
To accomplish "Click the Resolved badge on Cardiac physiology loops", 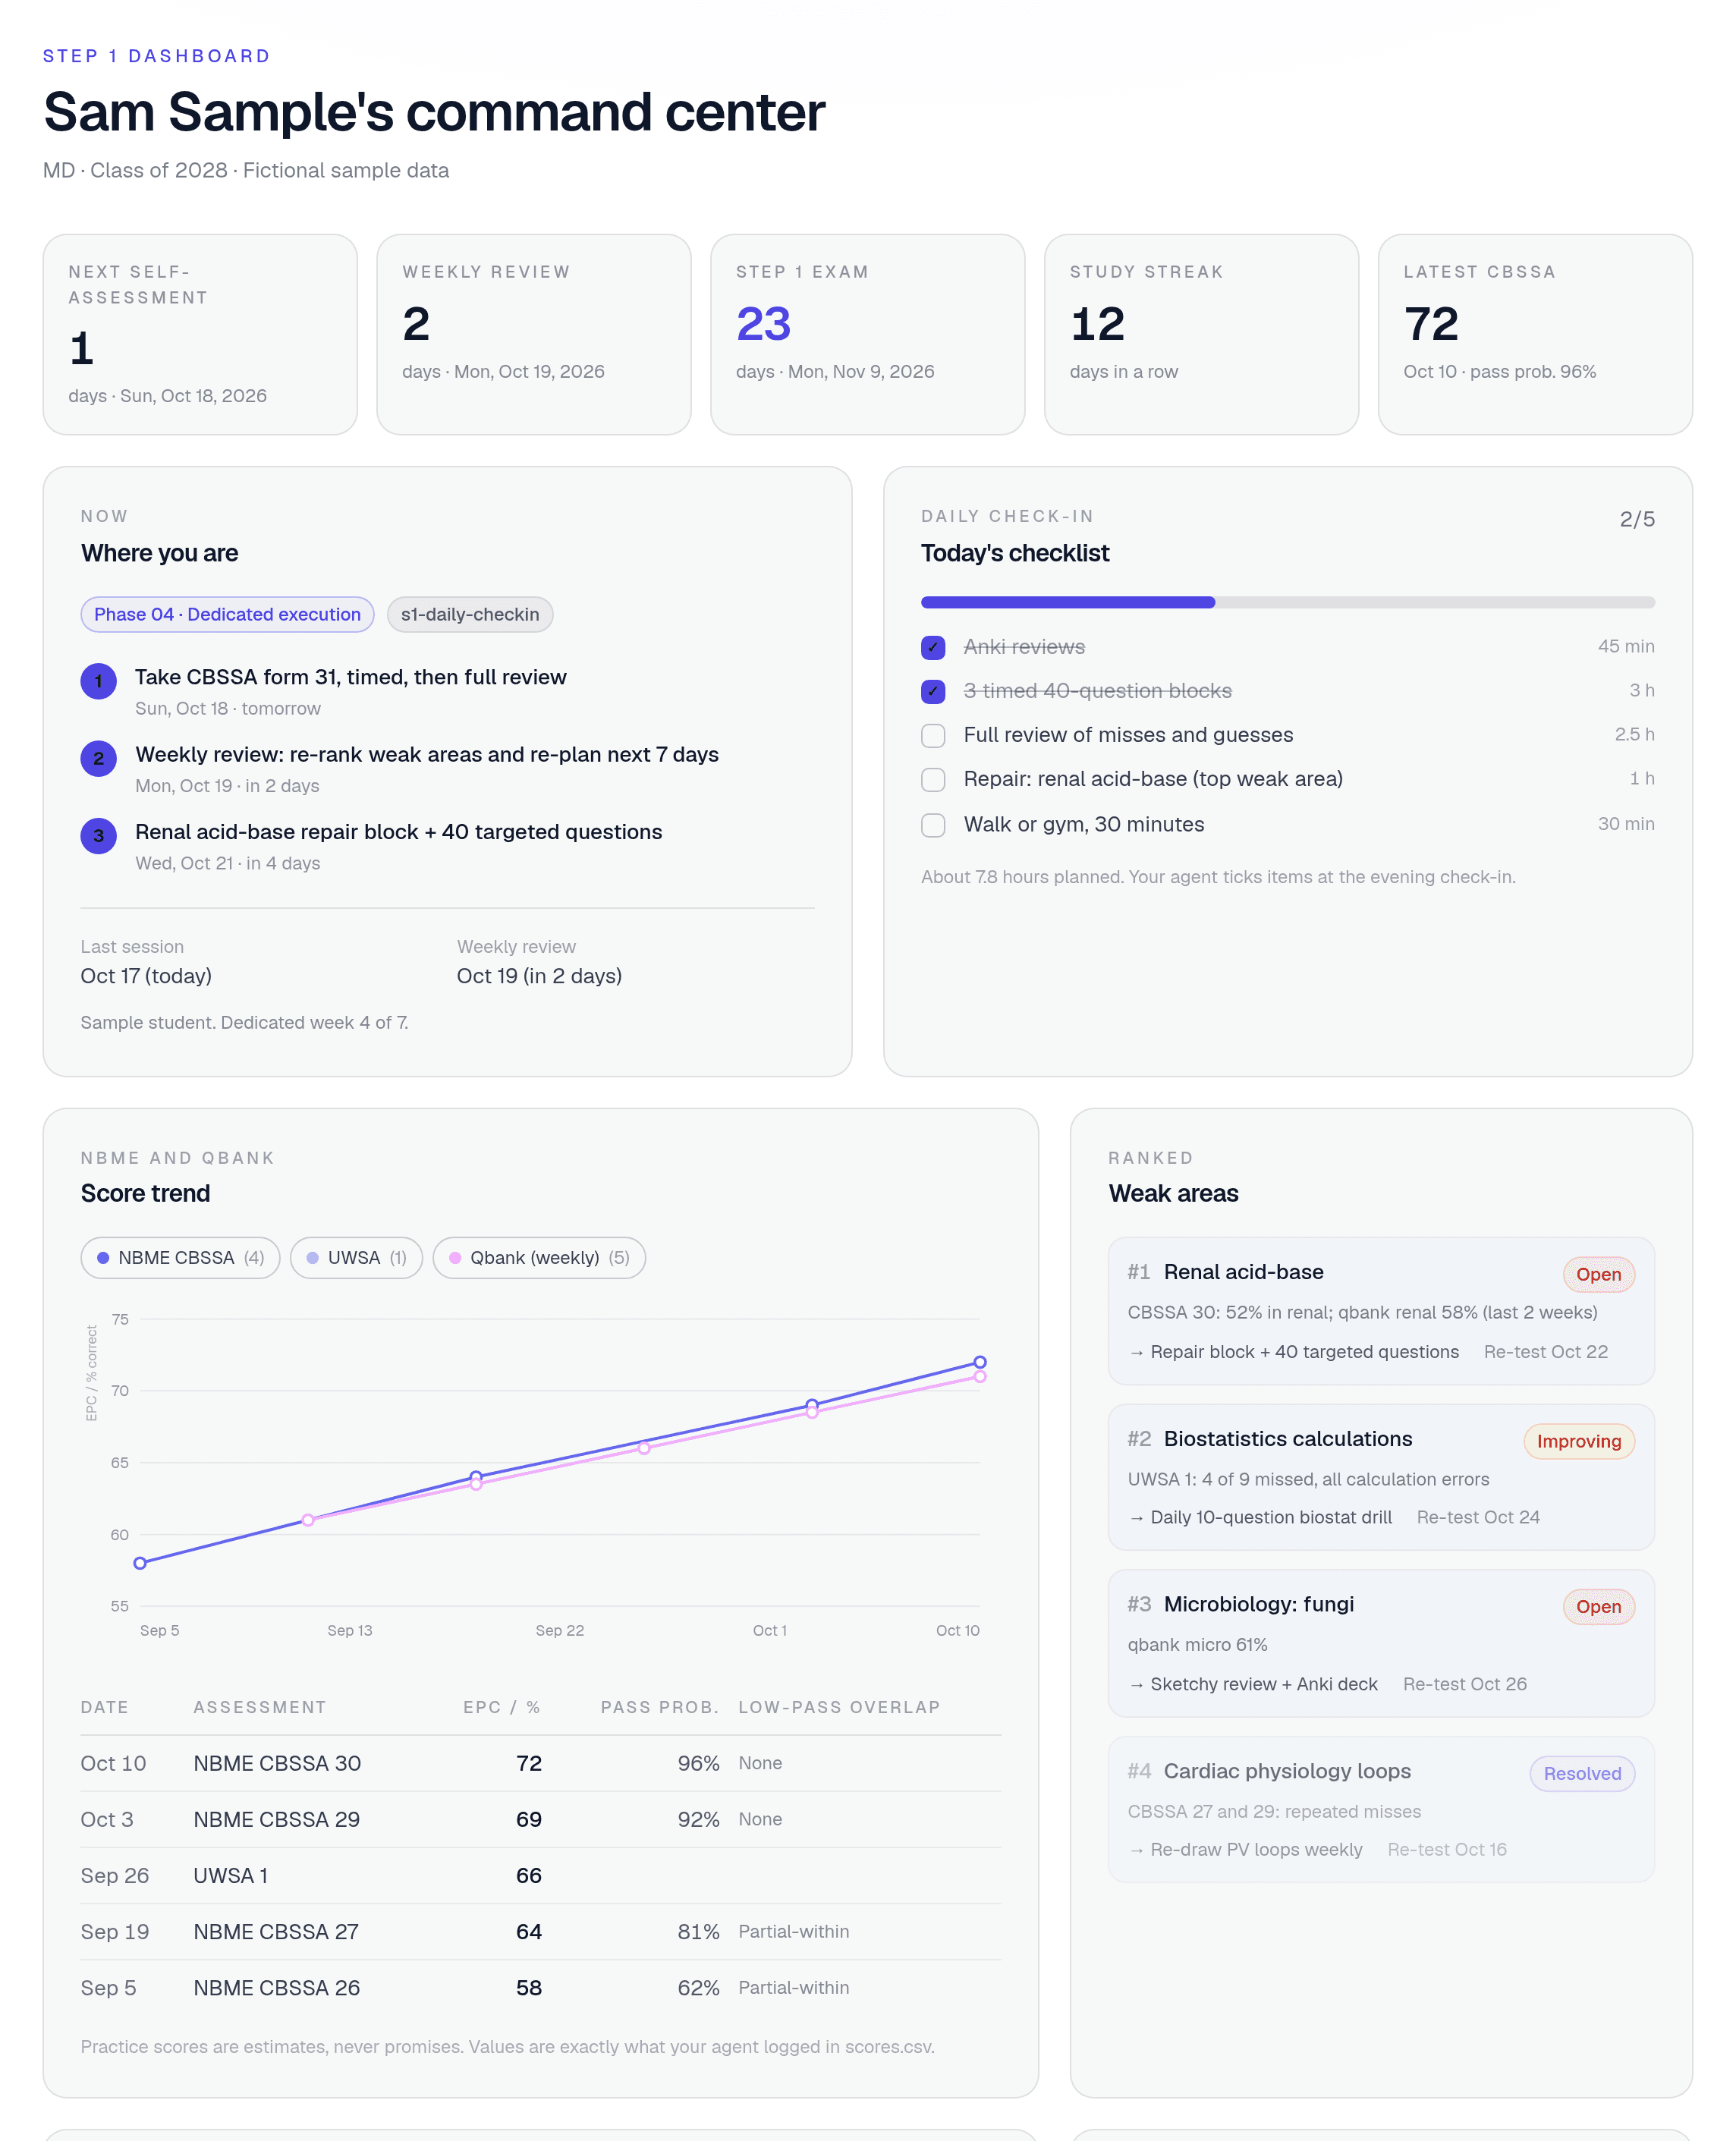I will [x=1582, y=1773].
